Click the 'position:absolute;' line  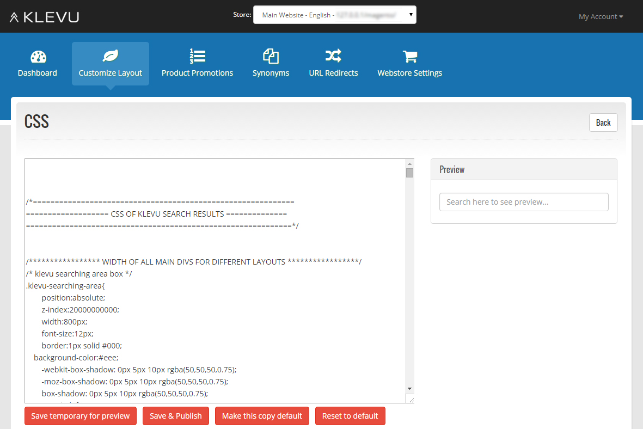click(x=74, y=298)
